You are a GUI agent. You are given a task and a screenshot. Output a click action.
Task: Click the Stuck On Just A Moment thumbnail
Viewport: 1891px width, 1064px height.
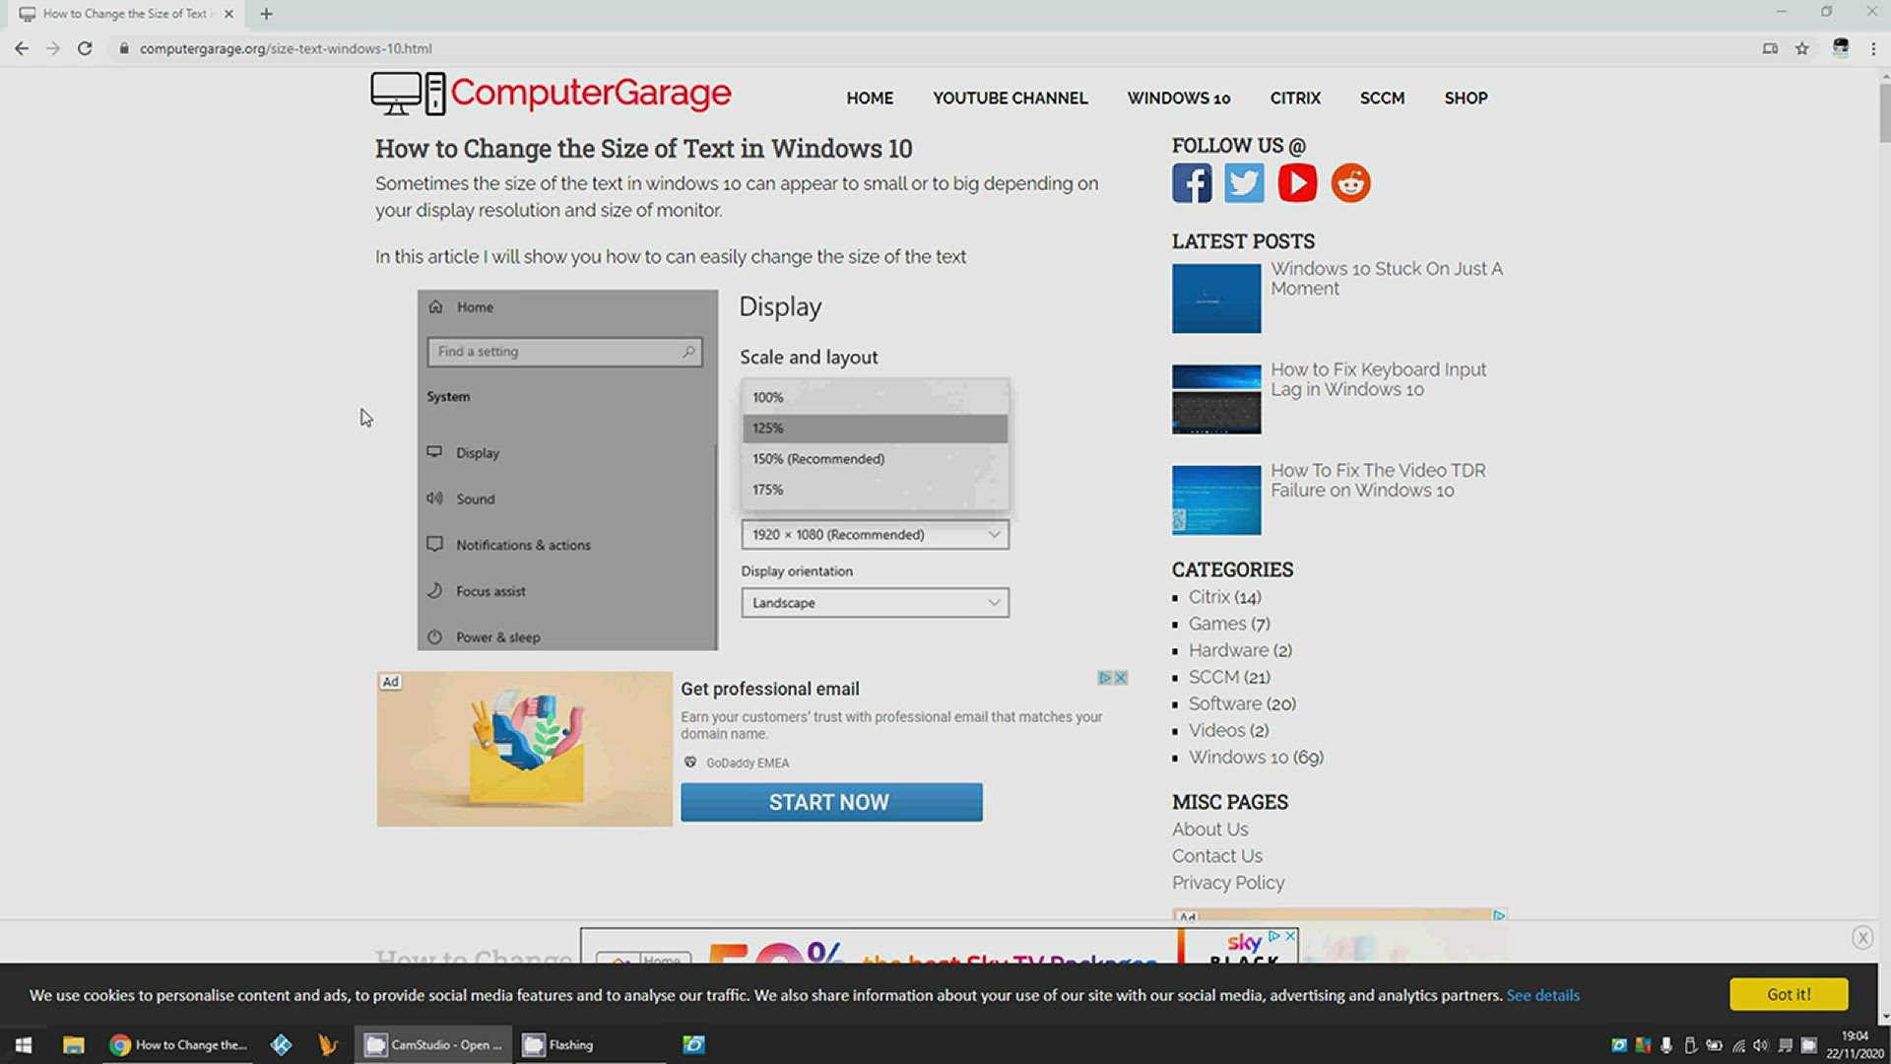pyautogui.click(x=1216, y=299)
